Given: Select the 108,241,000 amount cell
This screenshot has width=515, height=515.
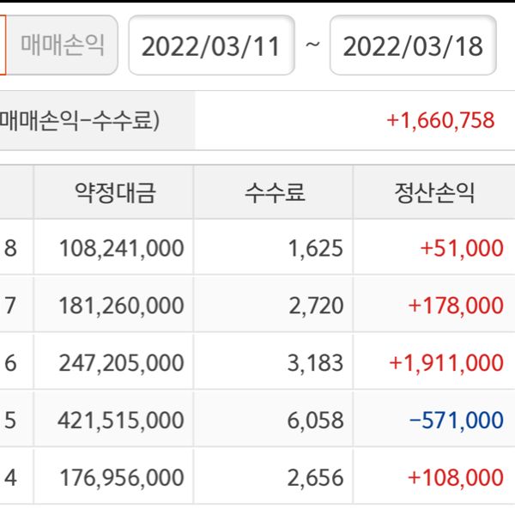Looking at the screenshot, I should pos(122,248).
